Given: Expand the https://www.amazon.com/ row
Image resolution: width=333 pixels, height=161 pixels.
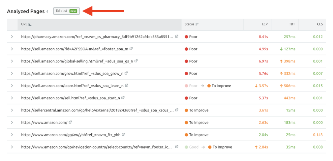Looking at the screenshot, I should (x=12, y=123).
